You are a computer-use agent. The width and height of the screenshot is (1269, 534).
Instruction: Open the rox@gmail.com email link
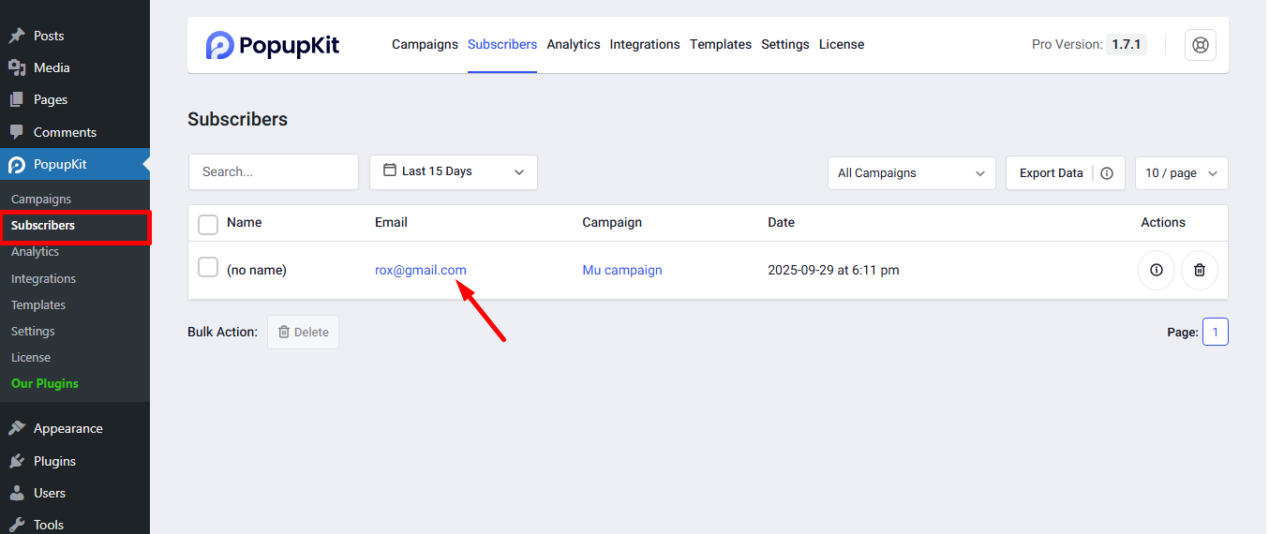click(x=421, y=270)
